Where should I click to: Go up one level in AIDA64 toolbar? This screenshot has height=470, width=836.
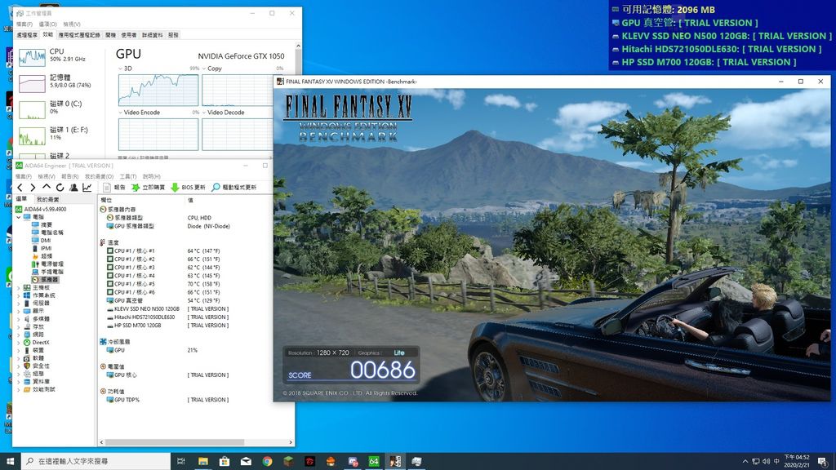coord(47,188)
